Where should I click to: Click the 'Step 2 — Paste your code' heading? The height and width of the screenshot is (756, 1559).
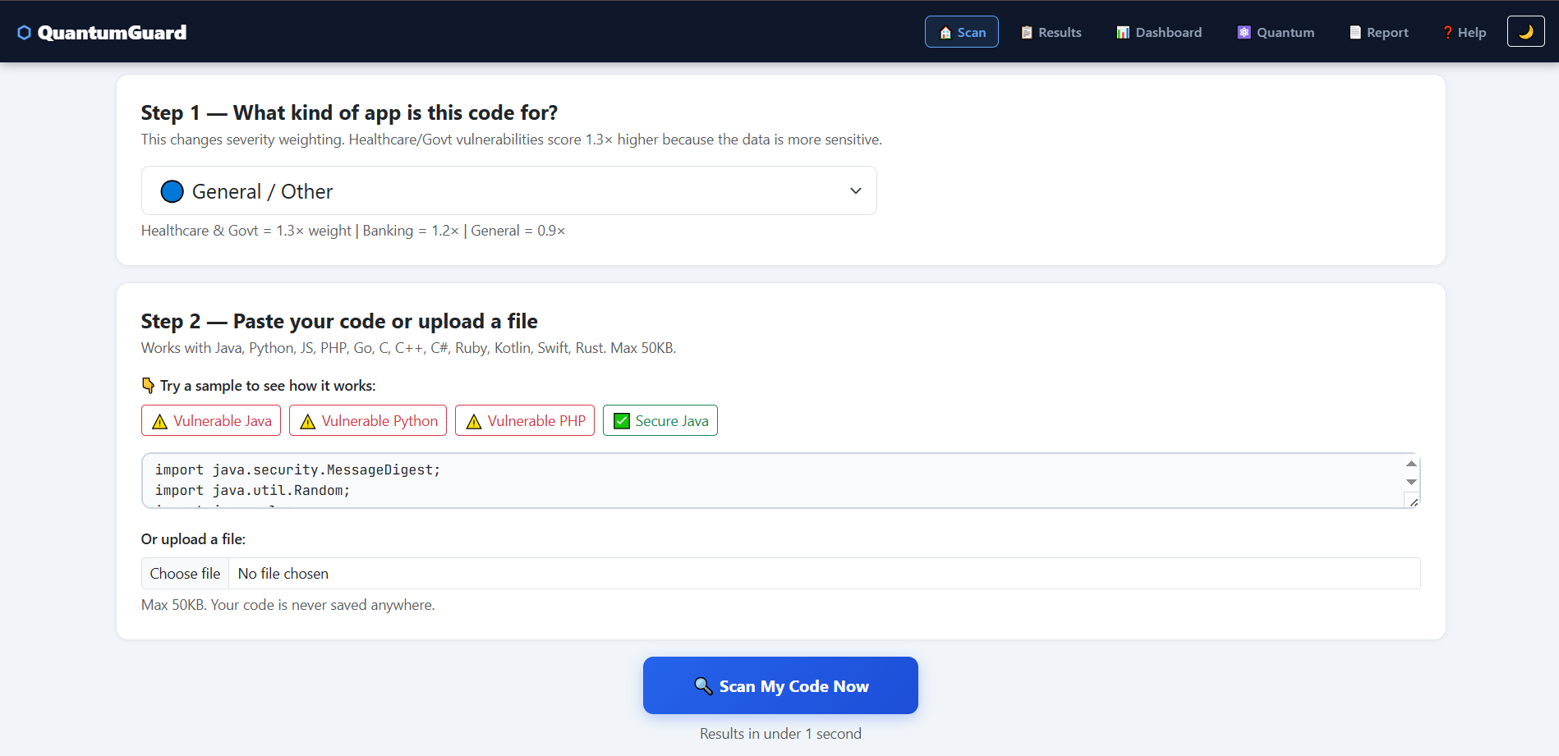[339, 321]
